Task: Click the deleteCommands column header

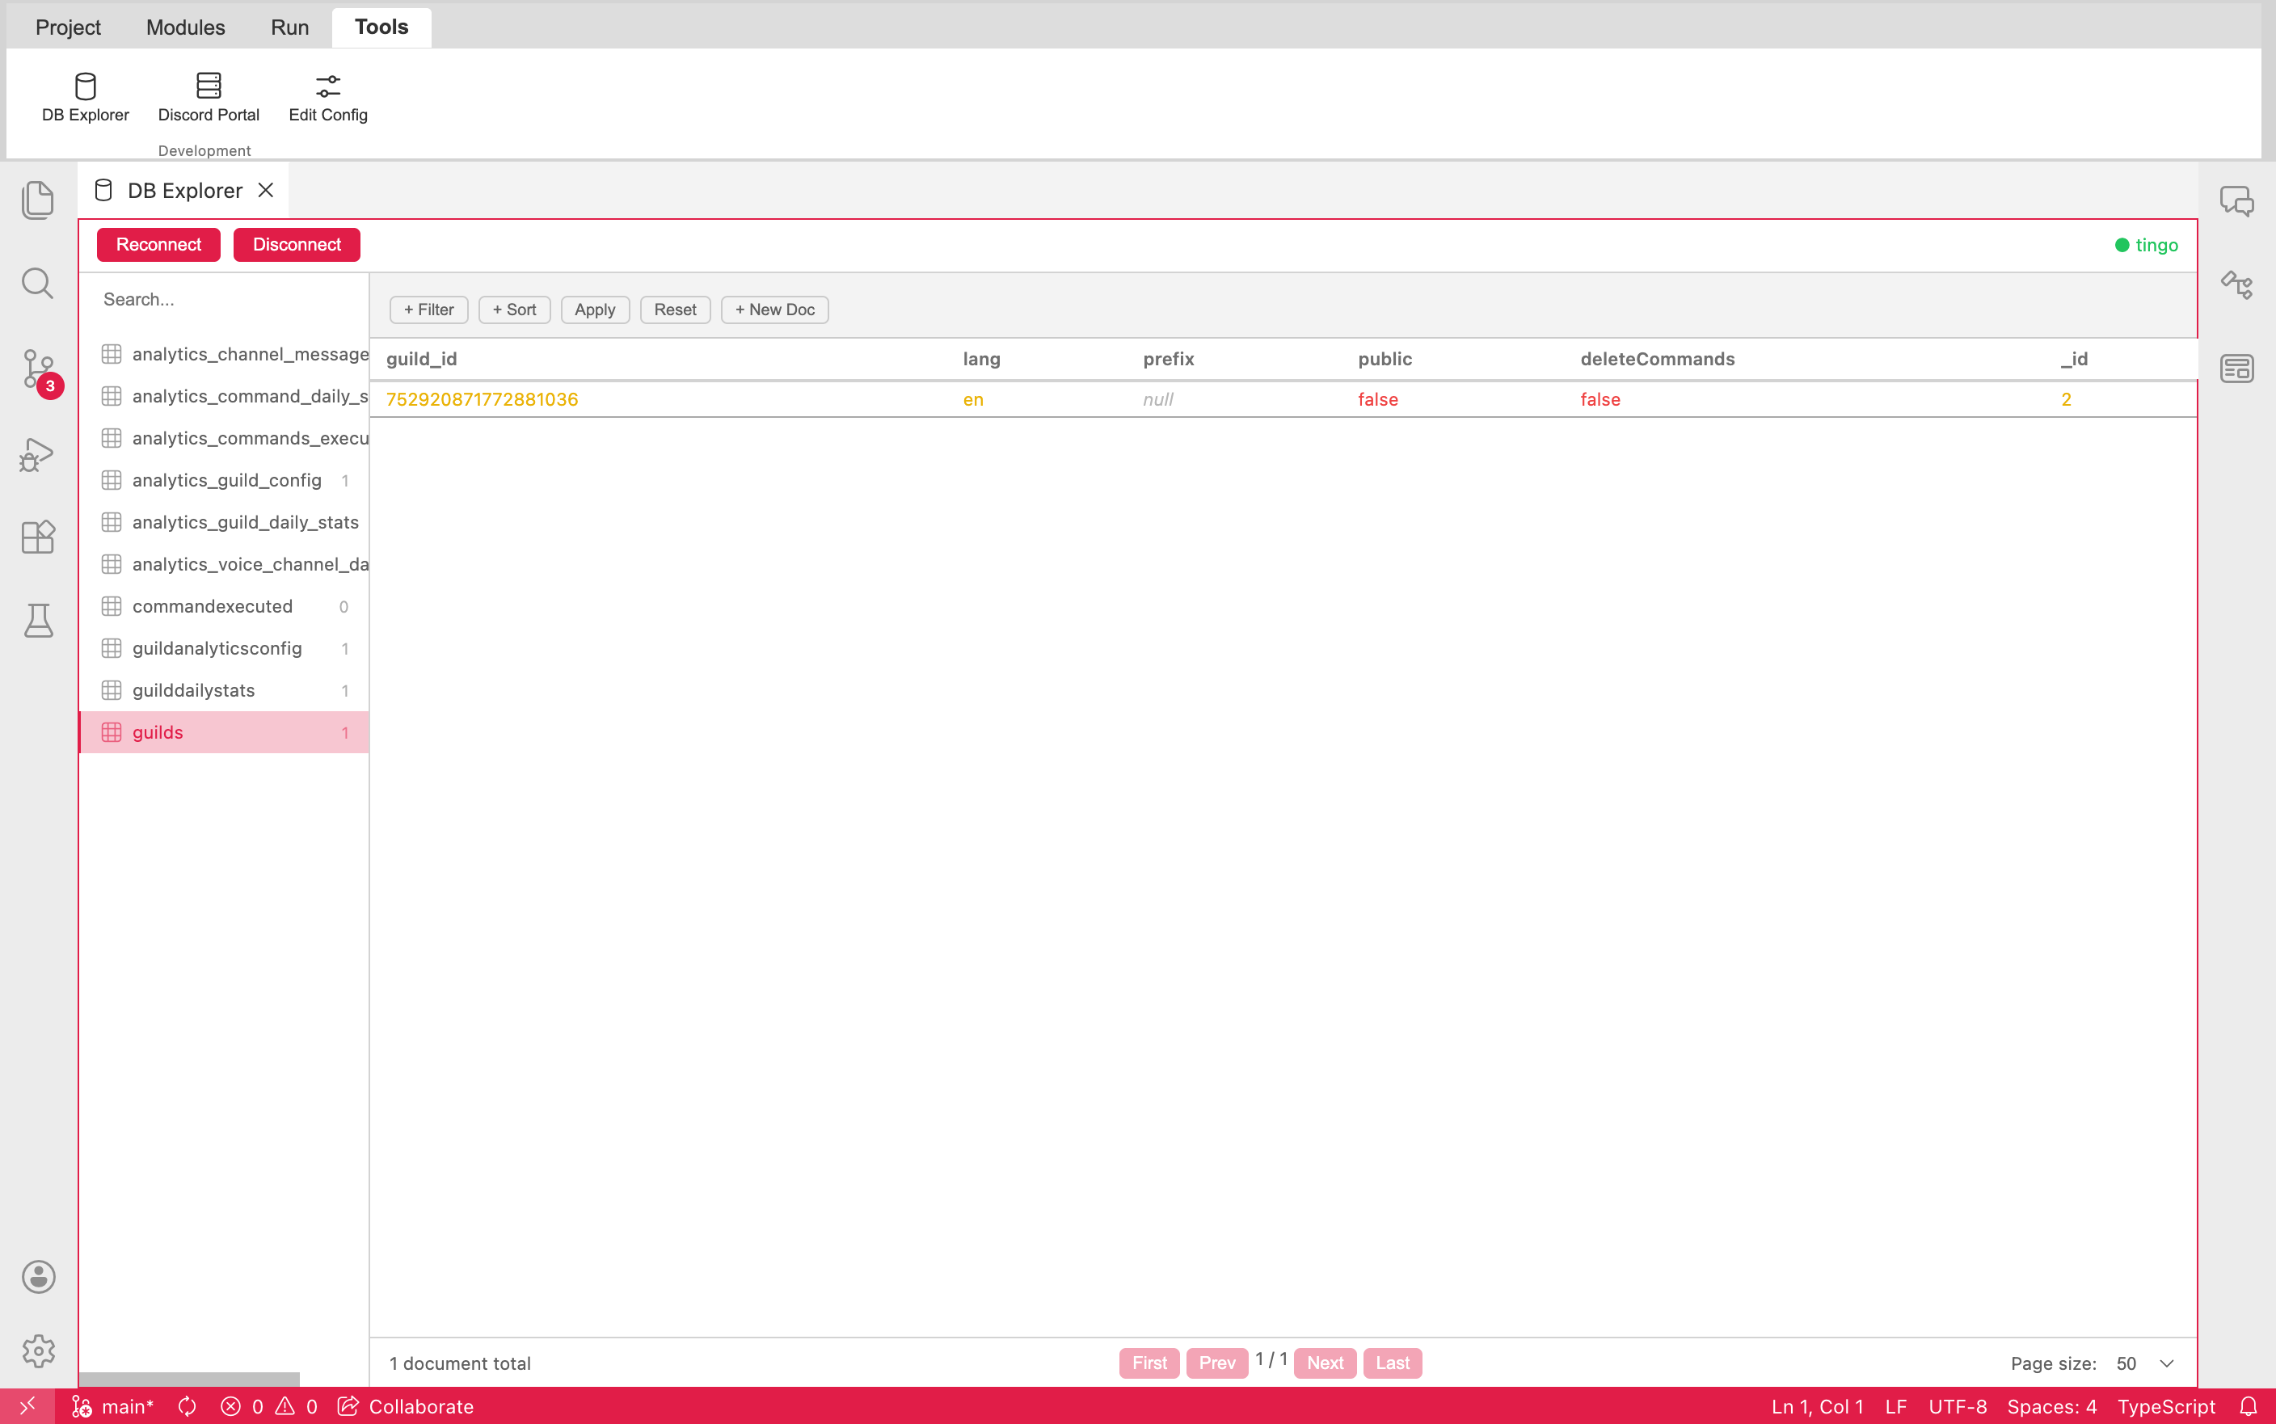Action: click(x=1658, y=359)
